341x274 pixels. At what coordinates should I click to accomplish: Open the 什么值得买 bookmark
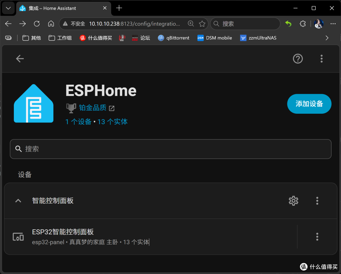pyautogui.click(x=96, y=38)
